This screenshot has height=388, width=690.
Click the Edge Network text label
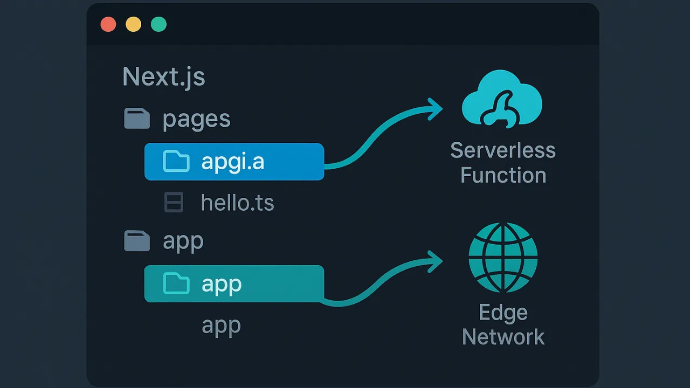503,324
